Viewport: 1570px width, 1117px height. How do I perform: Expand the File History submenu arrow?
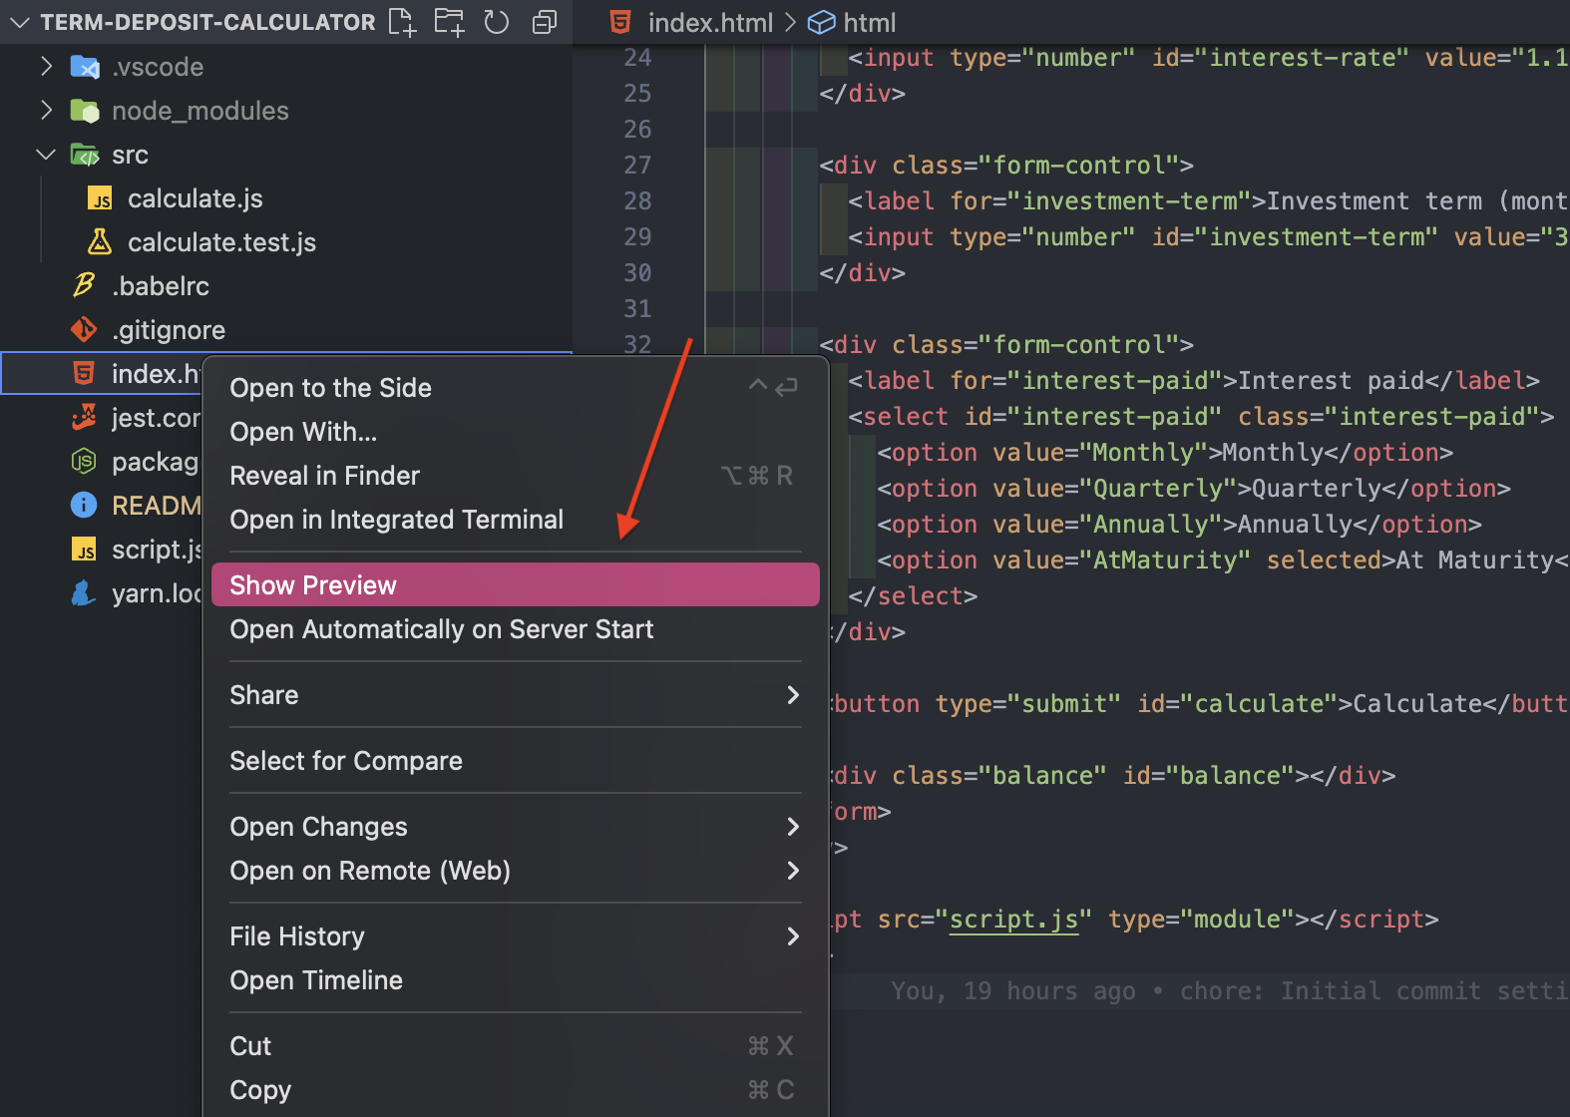point(793,936)
